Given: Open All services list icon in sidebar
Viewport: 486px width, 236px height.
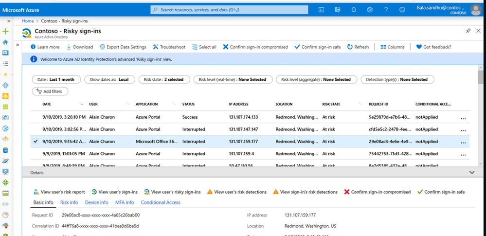Looking at the screenshot, I should pos(5,64).
